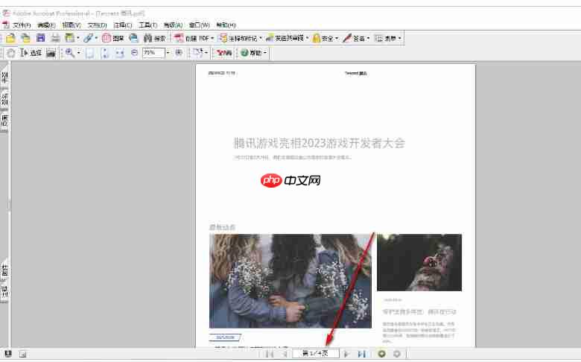Click the first bottom-left status bar icon
581x362 pixels.
tap(8, 355)
